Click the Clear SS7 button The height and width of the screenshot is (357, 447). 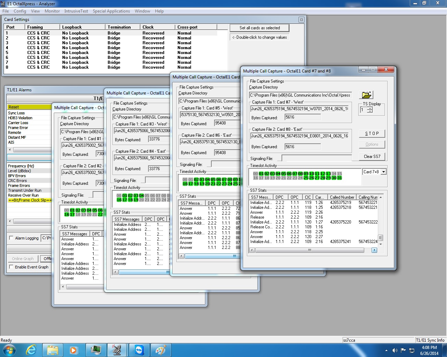(x=372, y=157)
